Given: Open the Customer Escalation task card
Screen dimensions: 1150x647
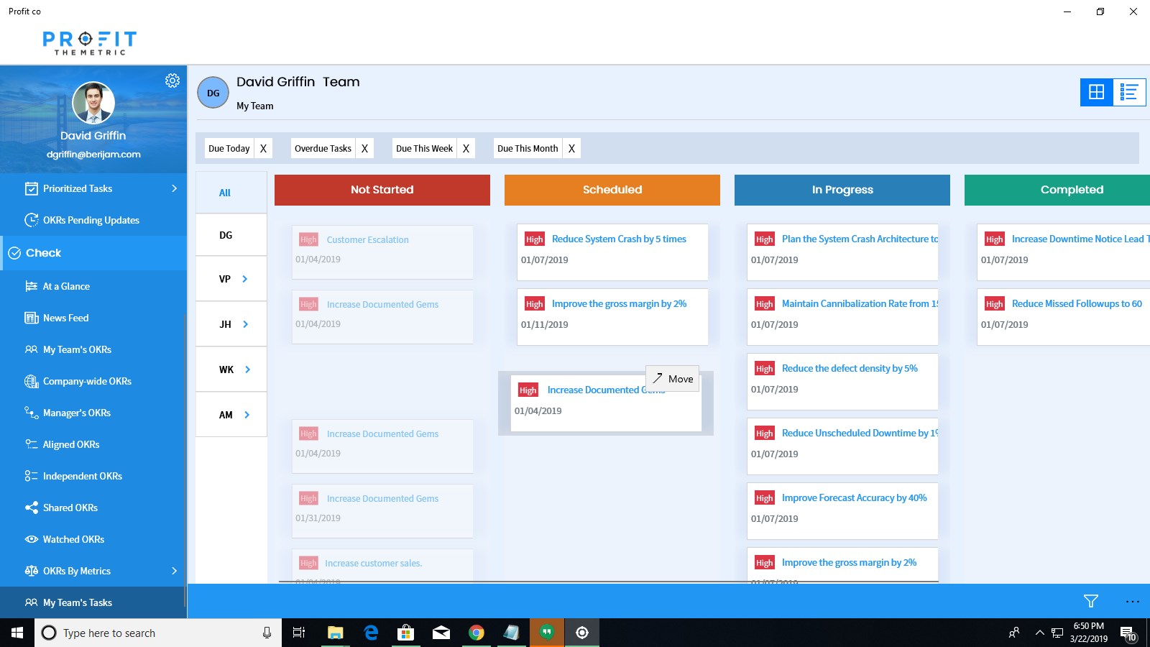Looking at the screenshot, I should point(382,252).
